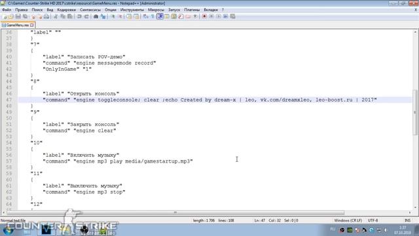Open the Инструменты menu
Image resolution: width=419 pixels, height=236 pixels.
coord(132,10)
